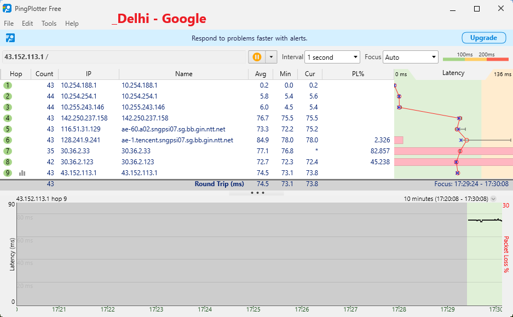The height and width of the screenshot is (317, 513).
Task: Open the dropdown arrow beside the pause button
Action: tap(271, 57)
